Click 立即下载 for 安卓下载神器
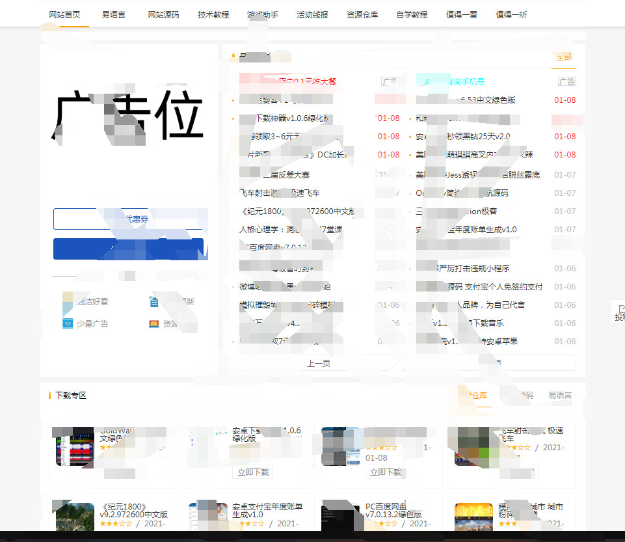Screen dimensions: 625x542 253,472
